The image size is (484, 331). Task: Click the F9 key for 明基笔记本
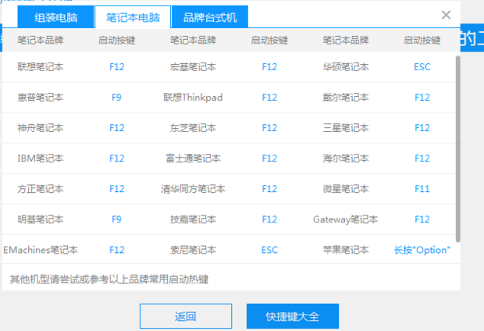click(116, 219)
